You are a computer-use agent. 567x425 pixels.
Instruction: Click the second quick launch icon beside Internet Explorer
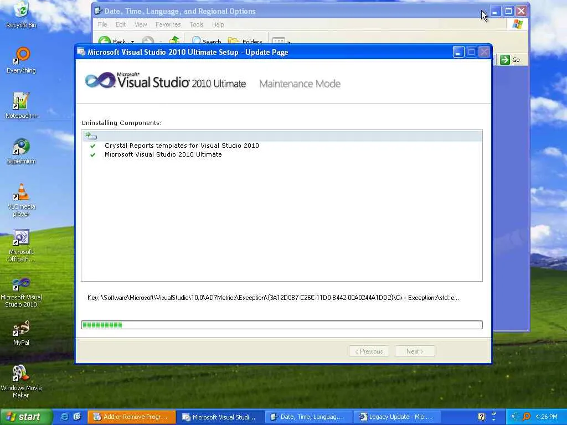coord(77,417)
